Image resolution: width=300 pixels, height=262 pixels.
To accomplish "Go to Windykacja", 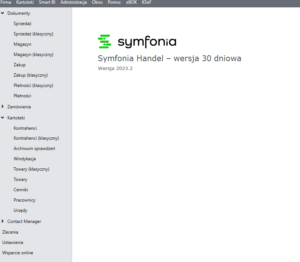I will [x=25, y=159].
